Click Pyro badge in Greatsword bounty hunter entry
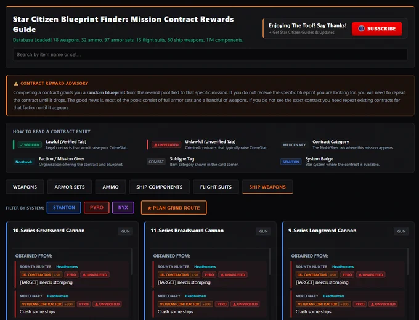Screen dimensions: 419x320 tap(71, 274)
